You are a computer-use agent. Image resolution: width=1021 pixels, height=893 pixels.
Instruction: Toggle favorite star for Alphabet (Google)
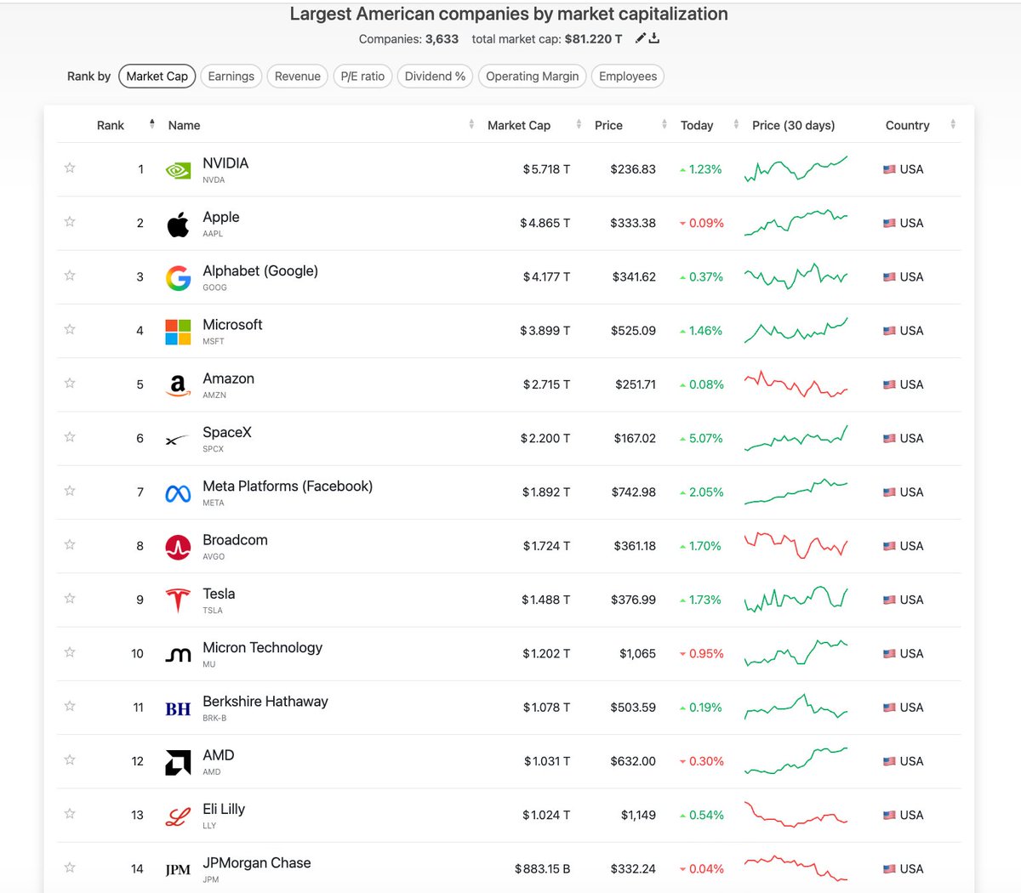[x=70, y=275]
